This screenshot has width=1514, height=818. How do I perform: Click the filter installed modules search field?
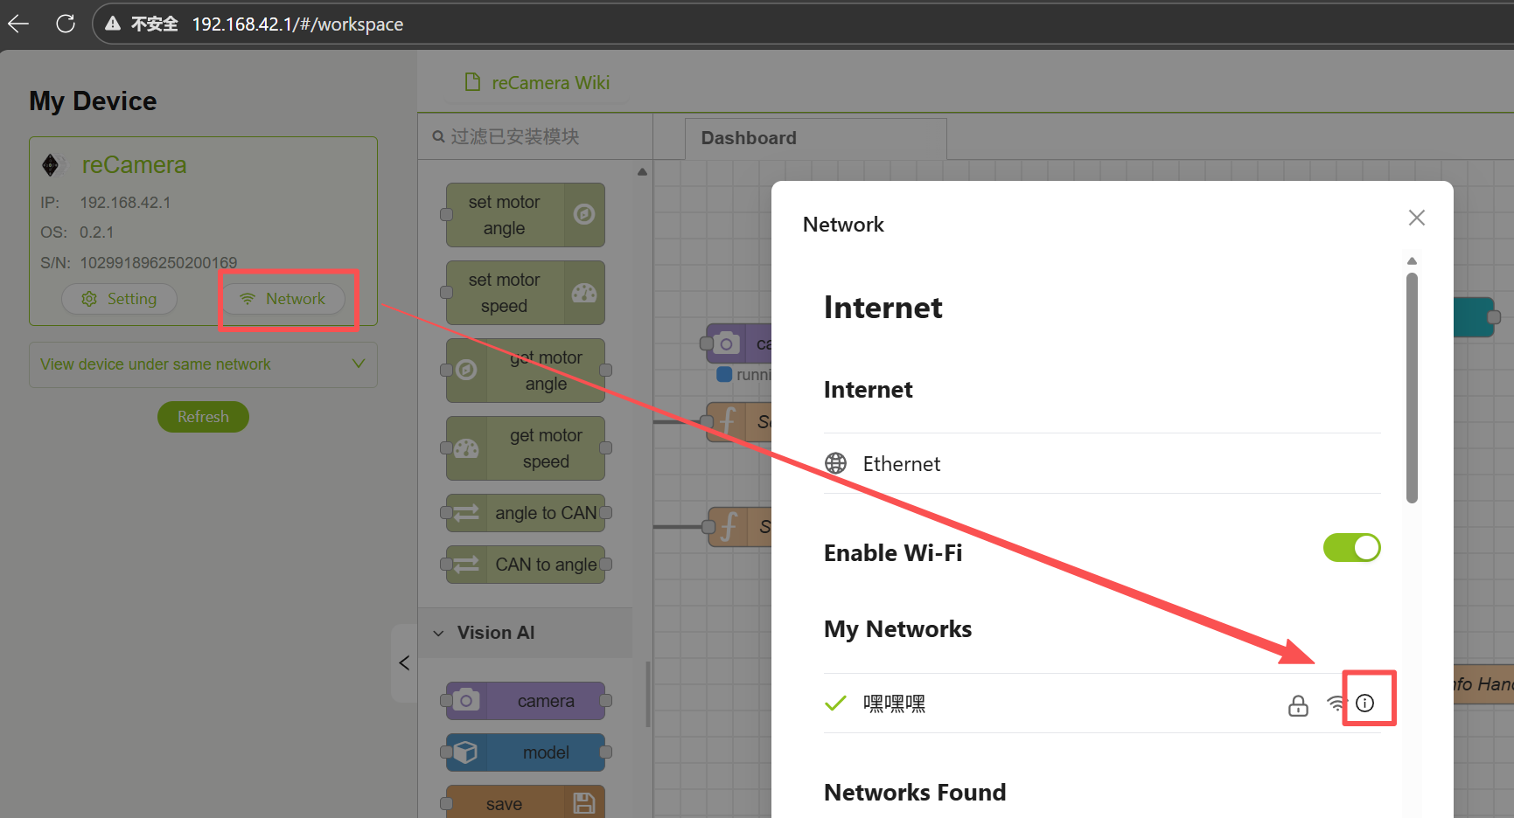(542, 137)
